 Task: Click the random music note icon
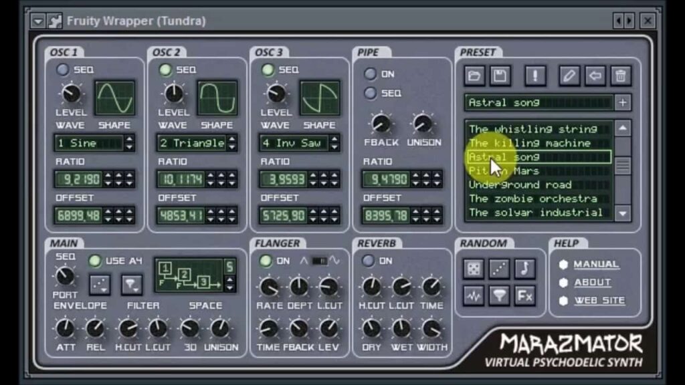click(x=524, y=269)
